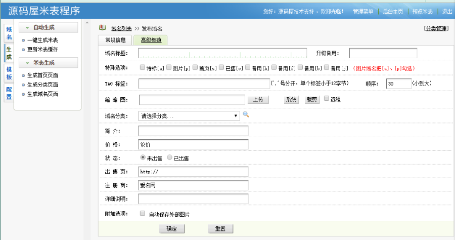Screen dimensions: 455x240
Task: Open 管理菜单 in the header
Action: tap(362, 12)
